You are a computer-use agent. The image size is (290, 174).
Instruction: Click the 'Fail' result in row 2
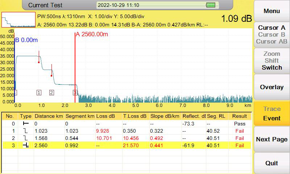[x=240, y=138]
